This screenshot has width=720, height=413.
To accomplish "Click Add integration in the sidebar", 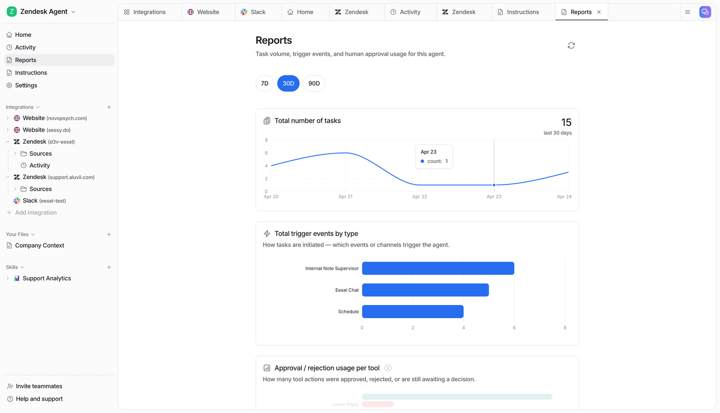I will coord(36,212).
